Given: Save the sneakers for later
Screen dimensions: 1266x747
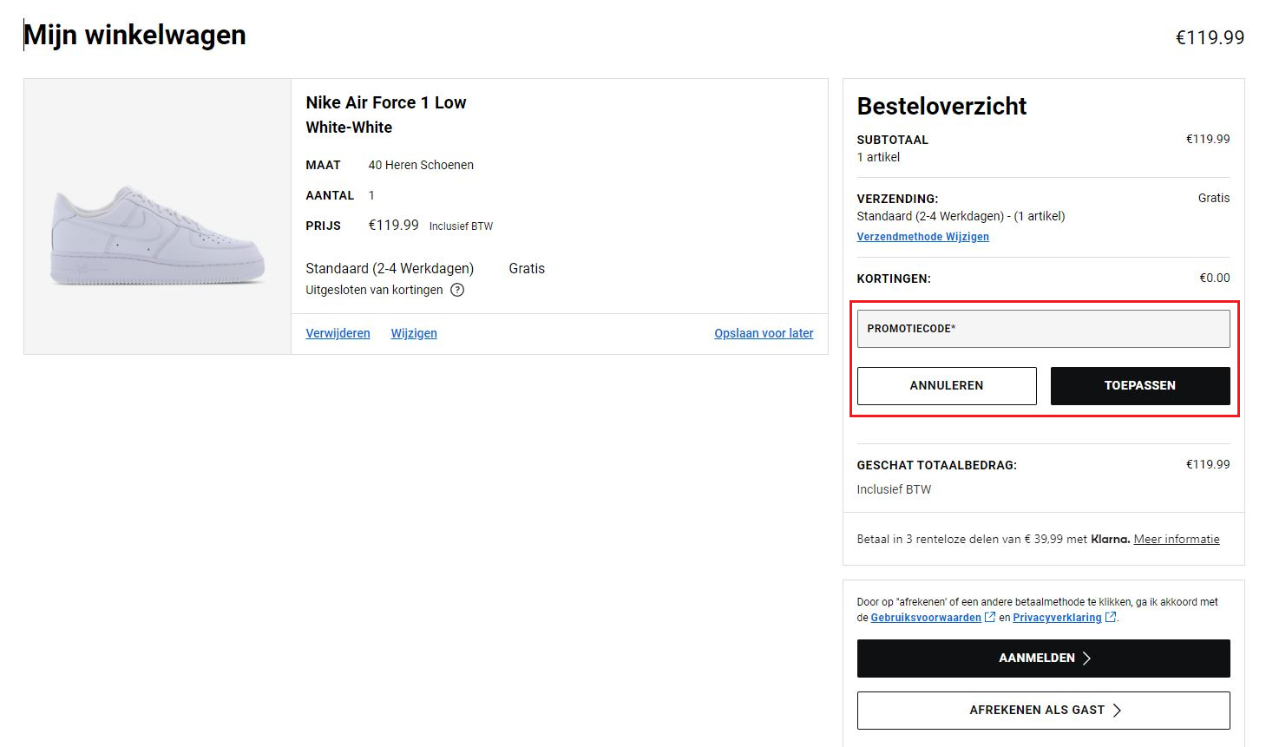Looking at the screenshot, I should tap(763, 333).
